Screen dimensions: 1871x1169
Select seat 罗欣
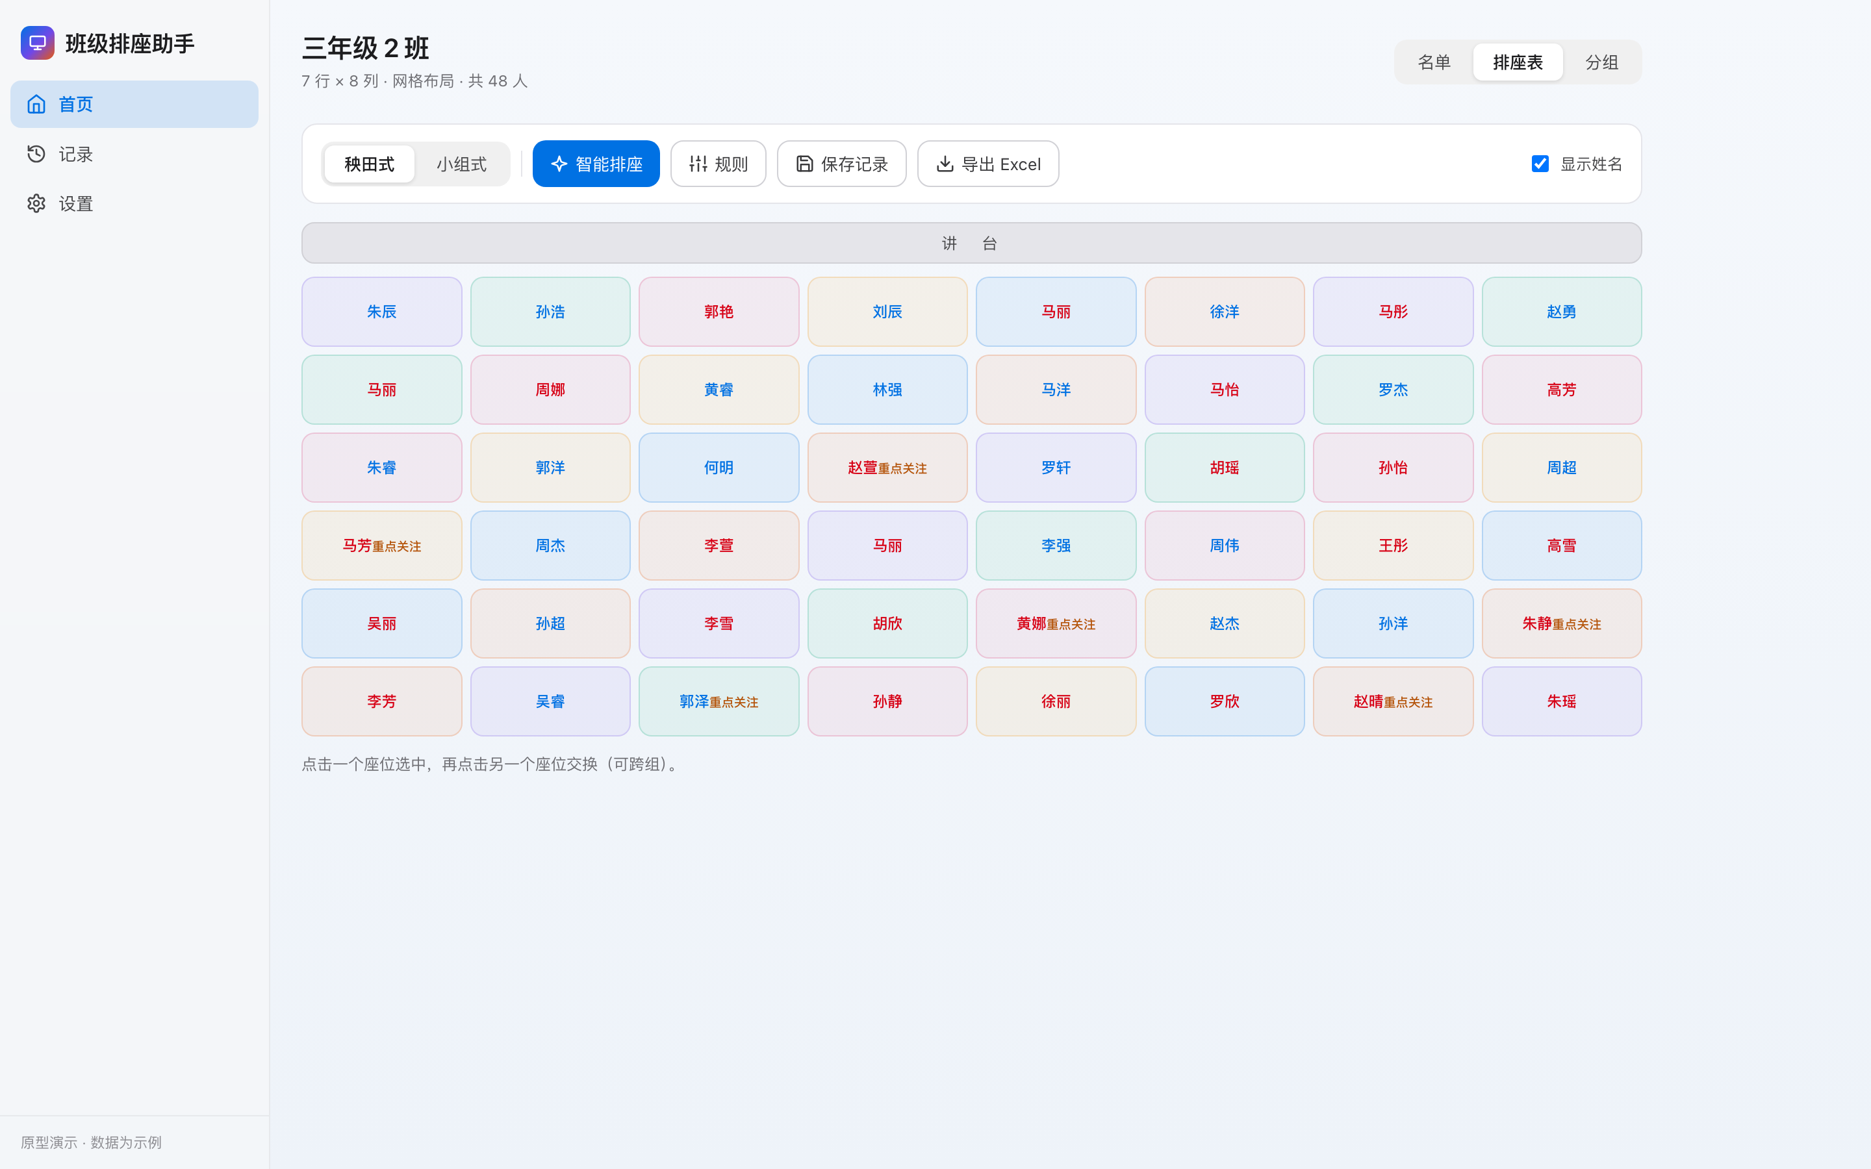coord(1225,702)
